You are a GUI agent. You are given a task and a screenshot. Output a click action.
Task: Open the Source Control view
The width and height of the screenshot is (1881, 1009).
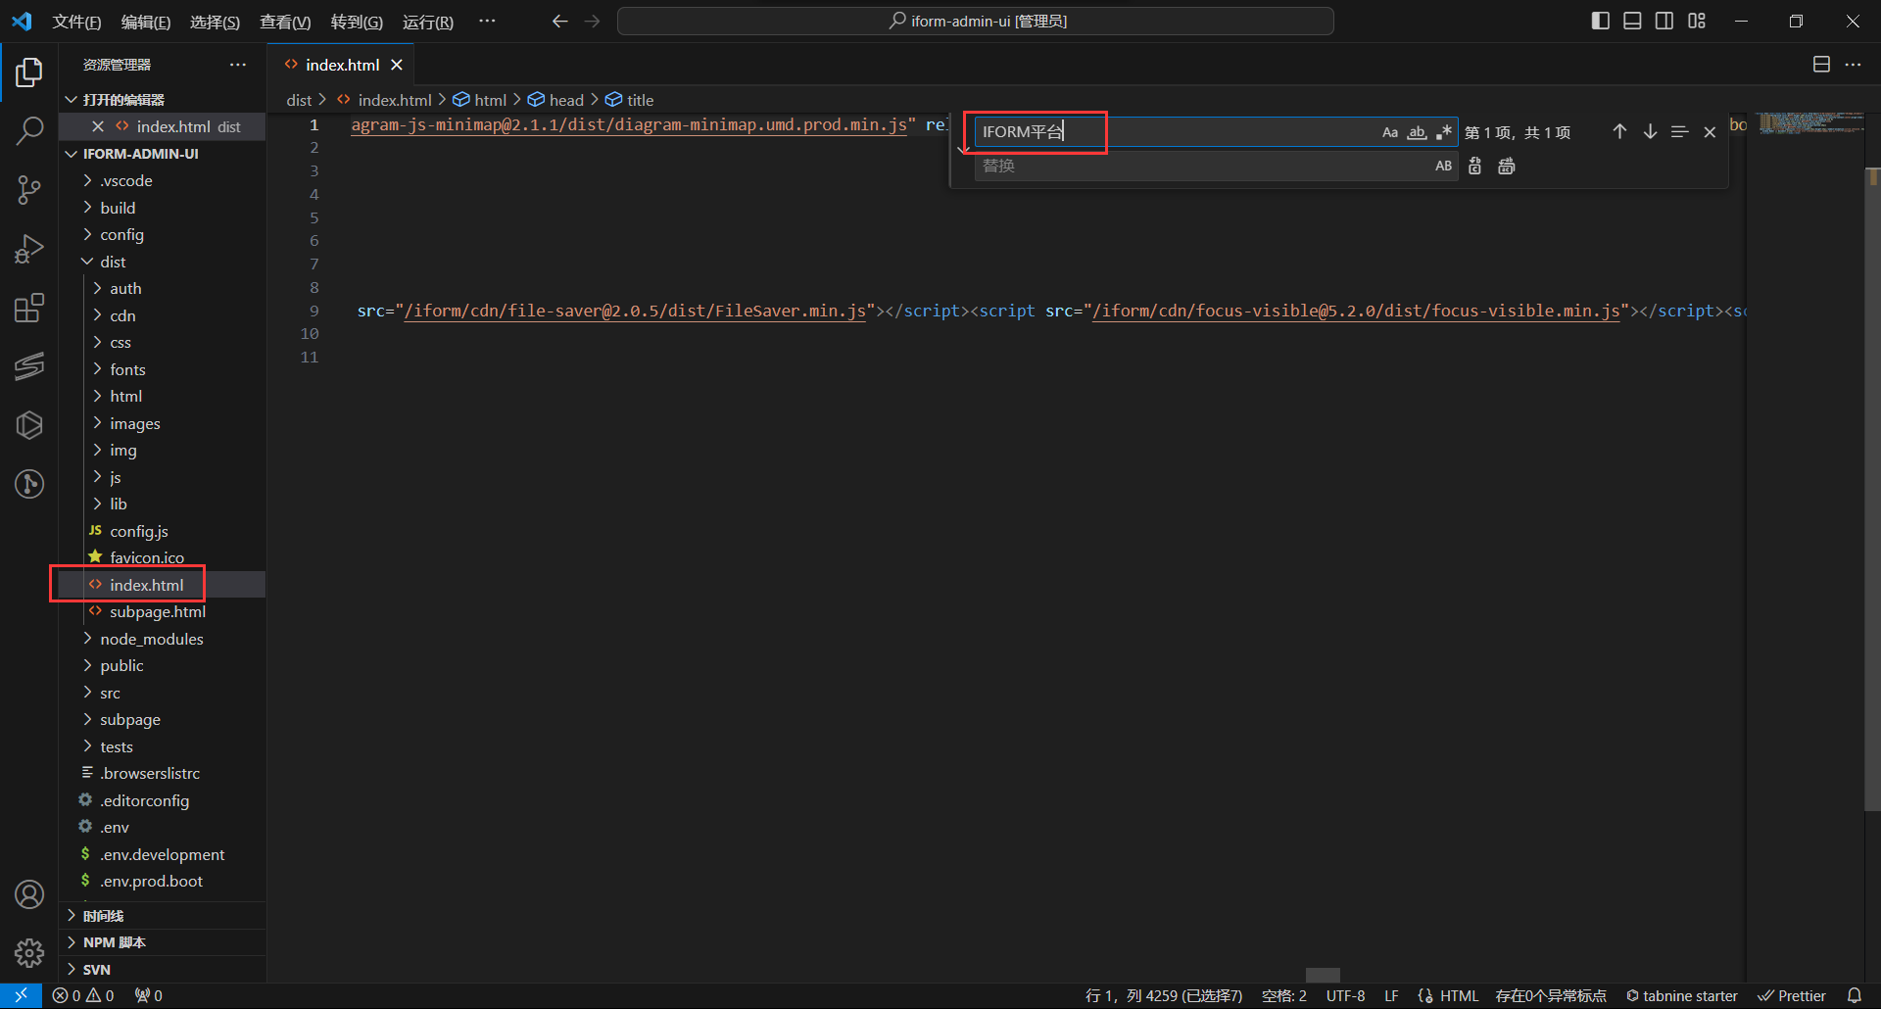(29, 189)
